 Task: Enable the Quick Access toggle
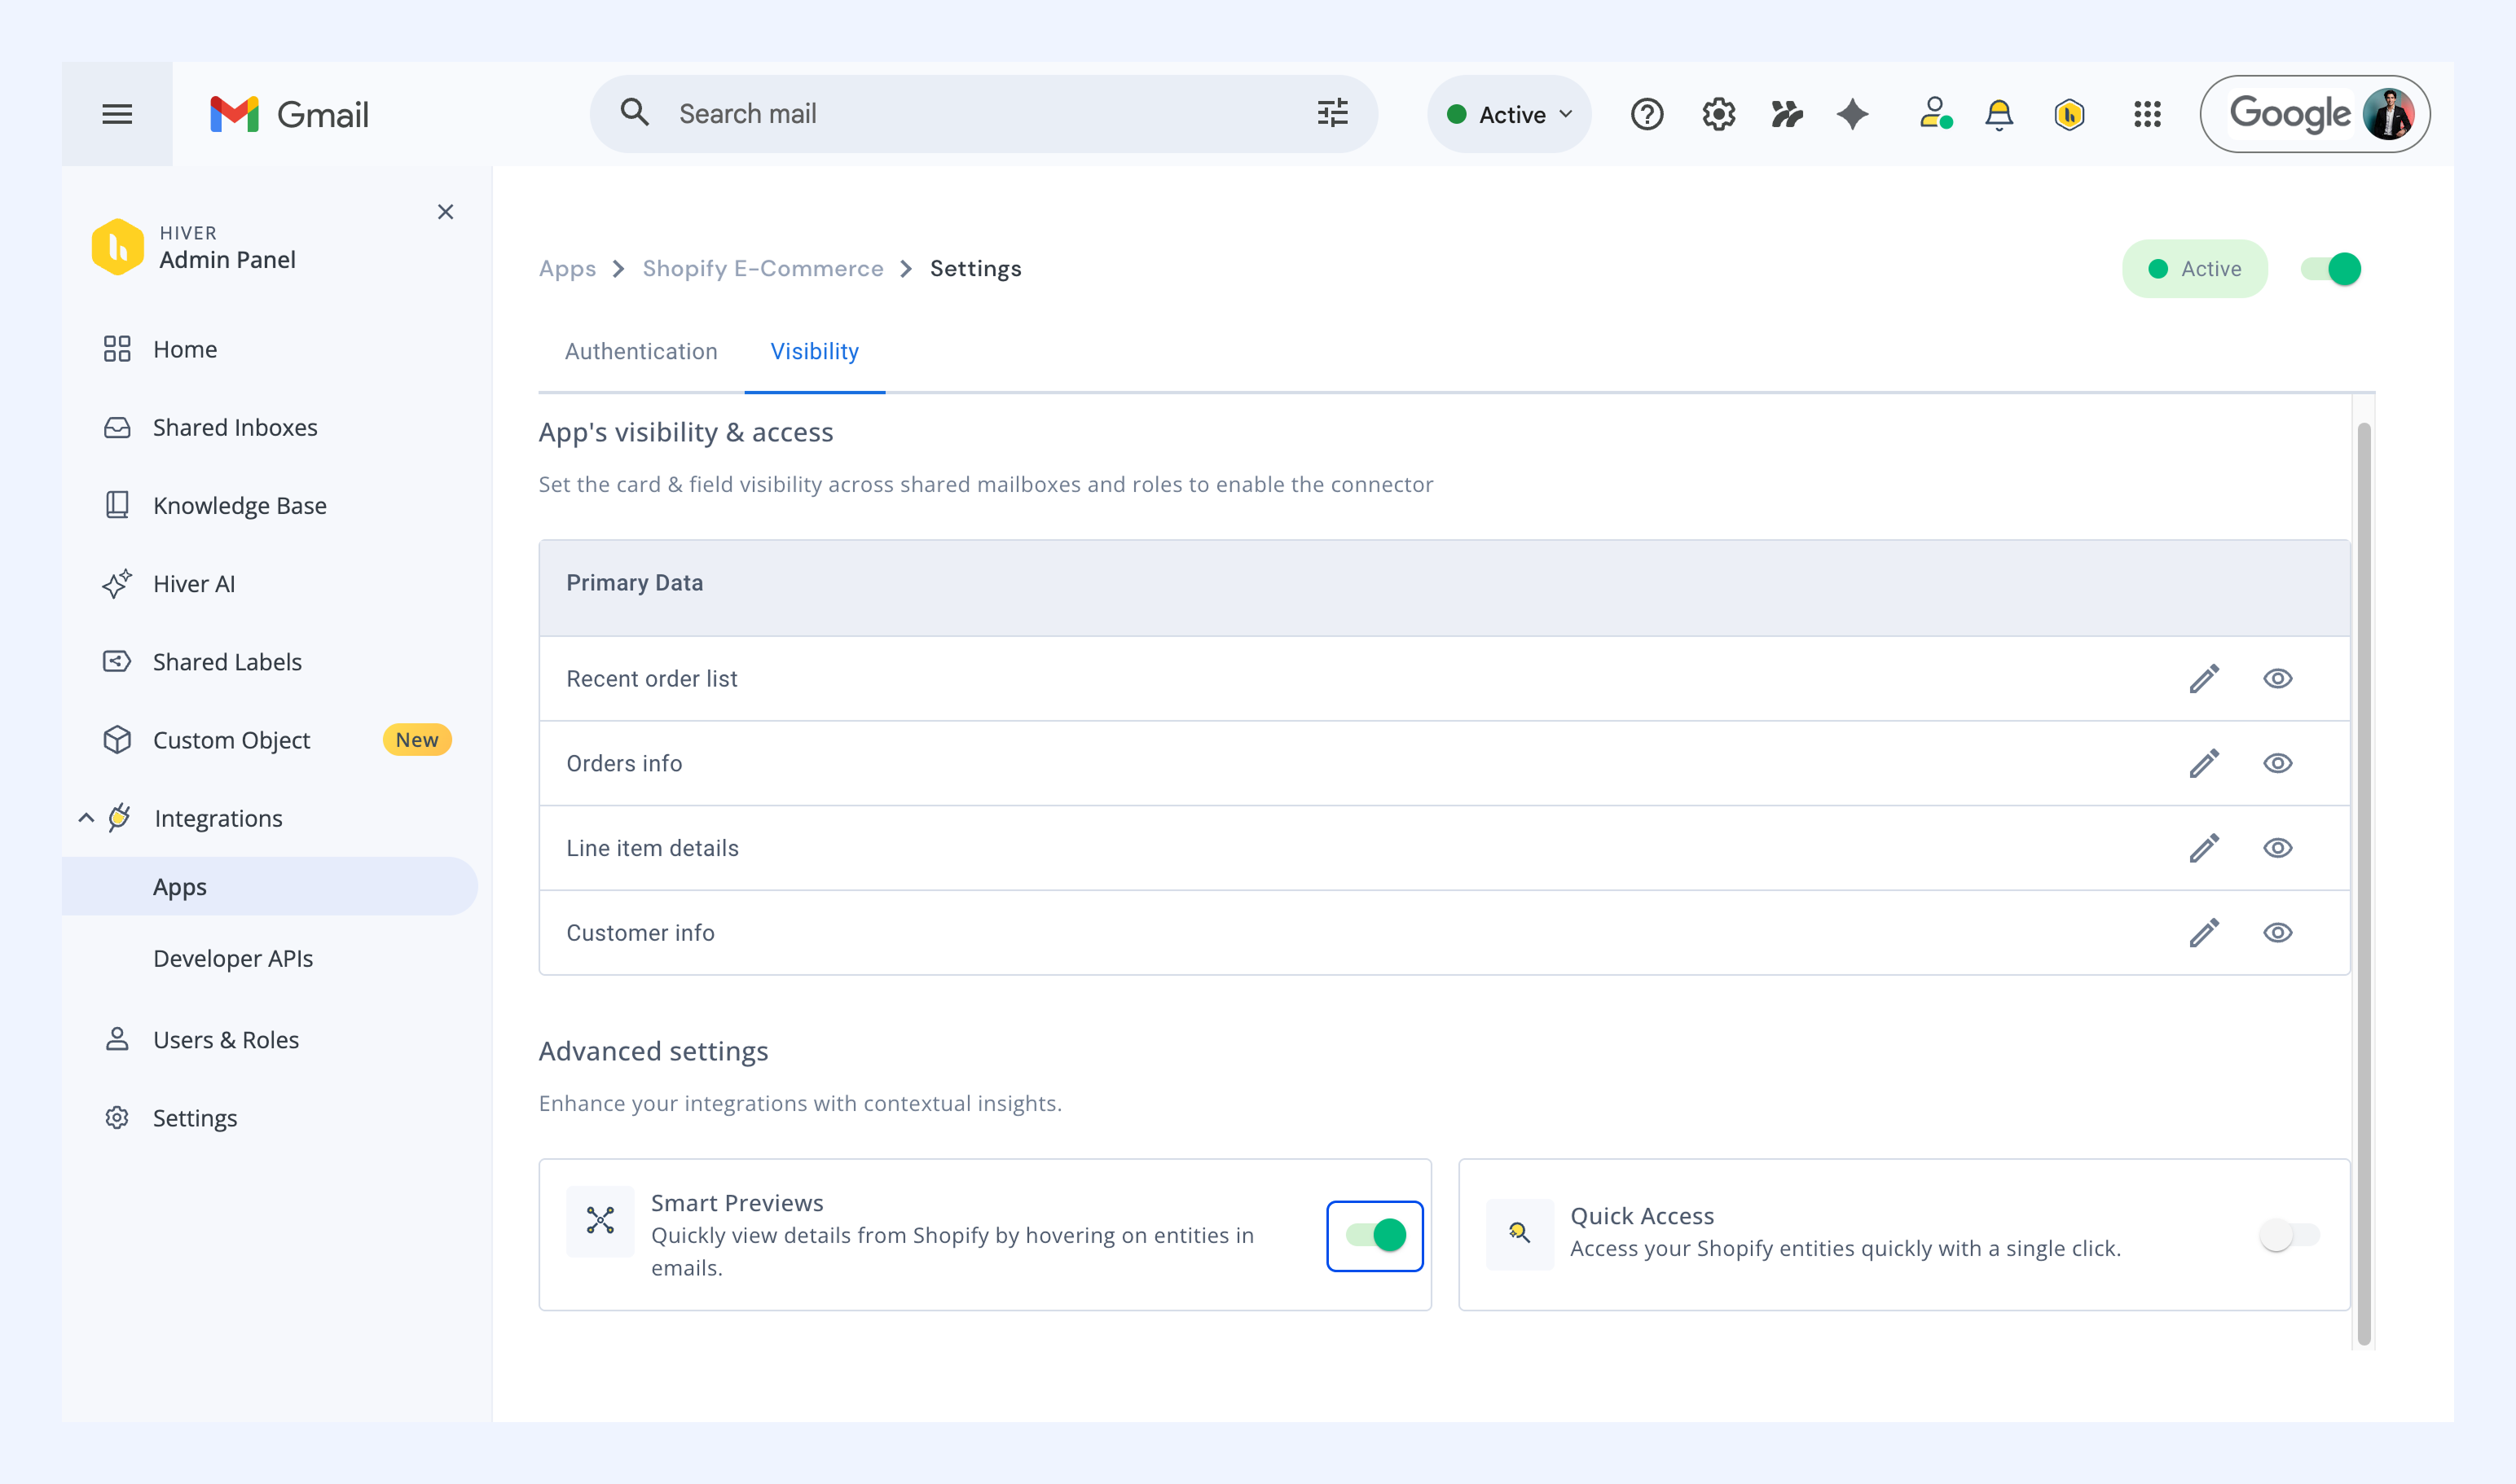pos(2290,1236)
